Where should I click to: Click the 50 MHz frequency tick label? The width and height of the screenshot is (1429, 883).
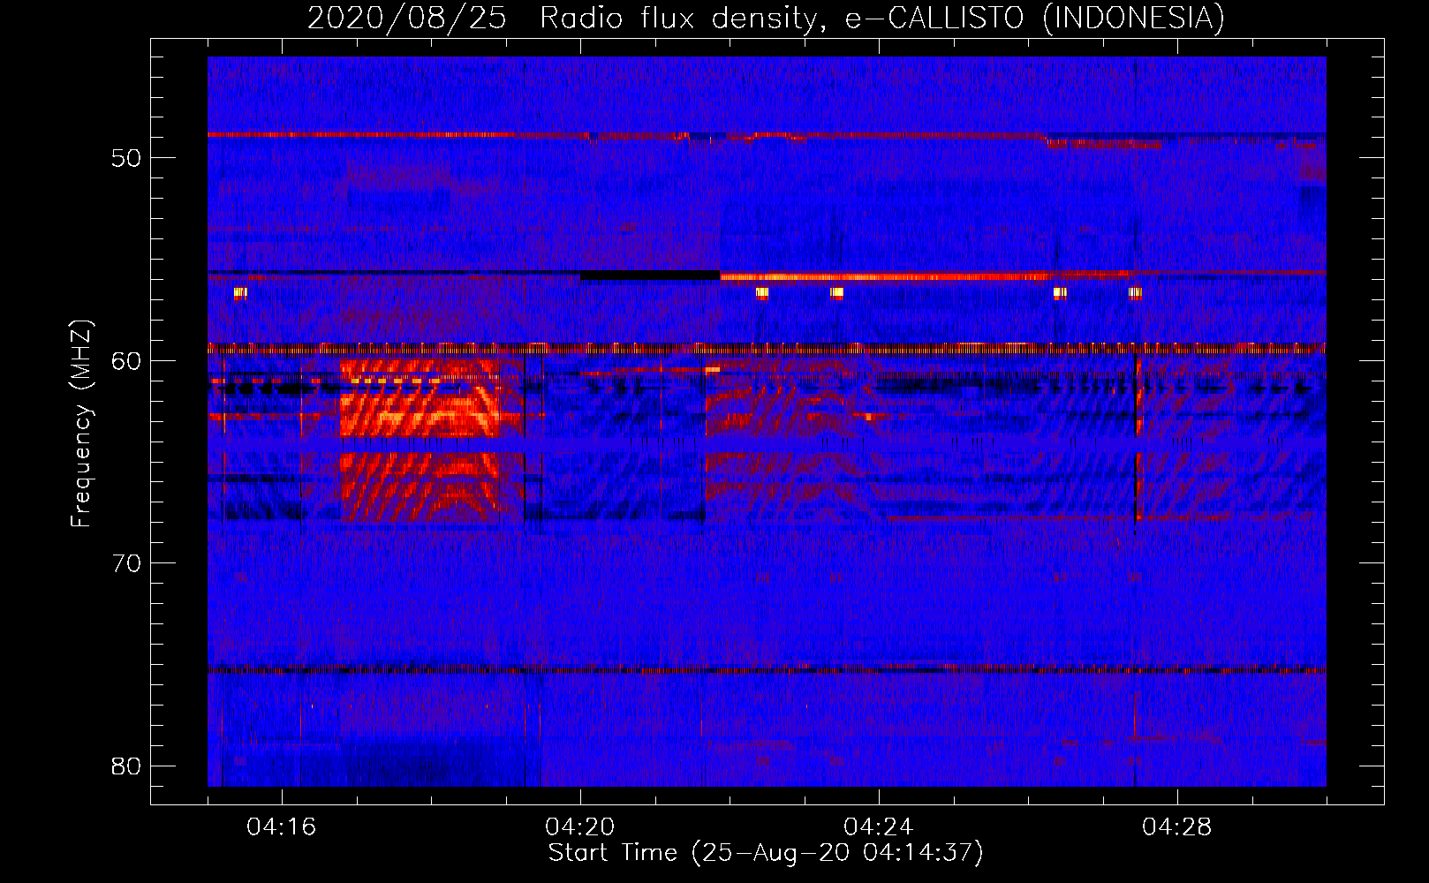point(126,158)
